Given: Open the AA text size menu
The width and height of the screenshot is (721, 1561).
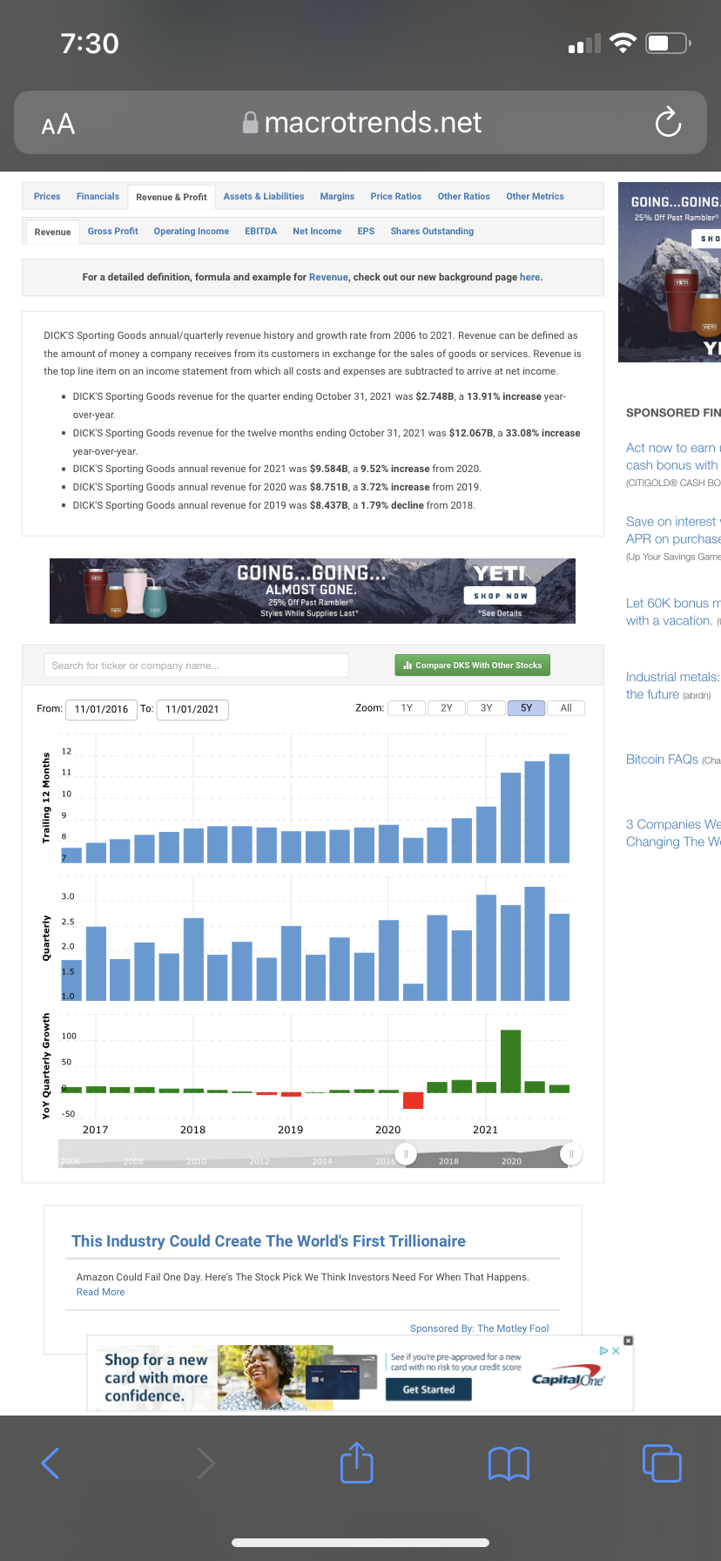Looking at the screenshot, I should tap(58, 125).
